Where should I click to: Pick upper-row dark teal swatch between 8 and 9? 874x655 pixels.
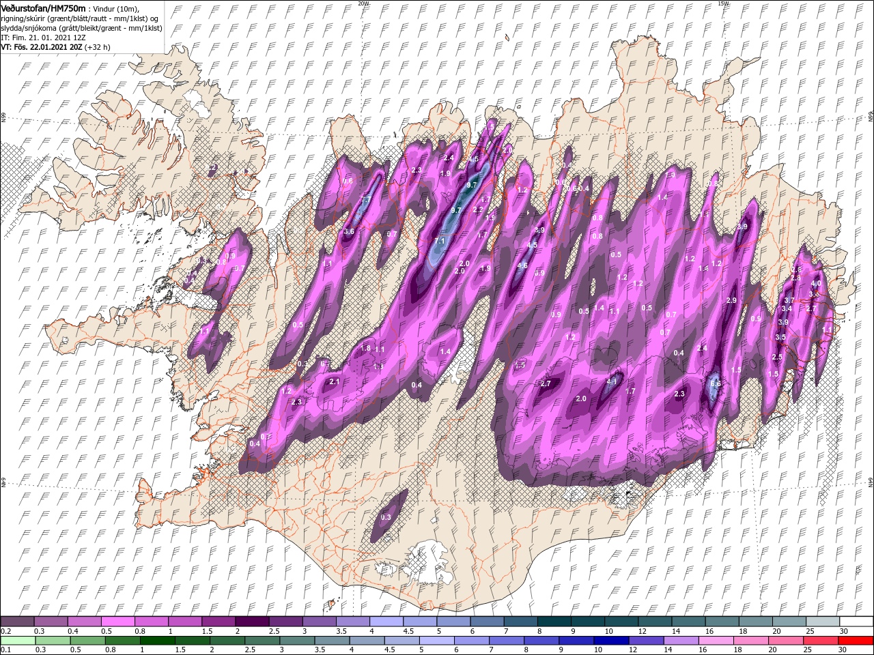coord(554,622)
